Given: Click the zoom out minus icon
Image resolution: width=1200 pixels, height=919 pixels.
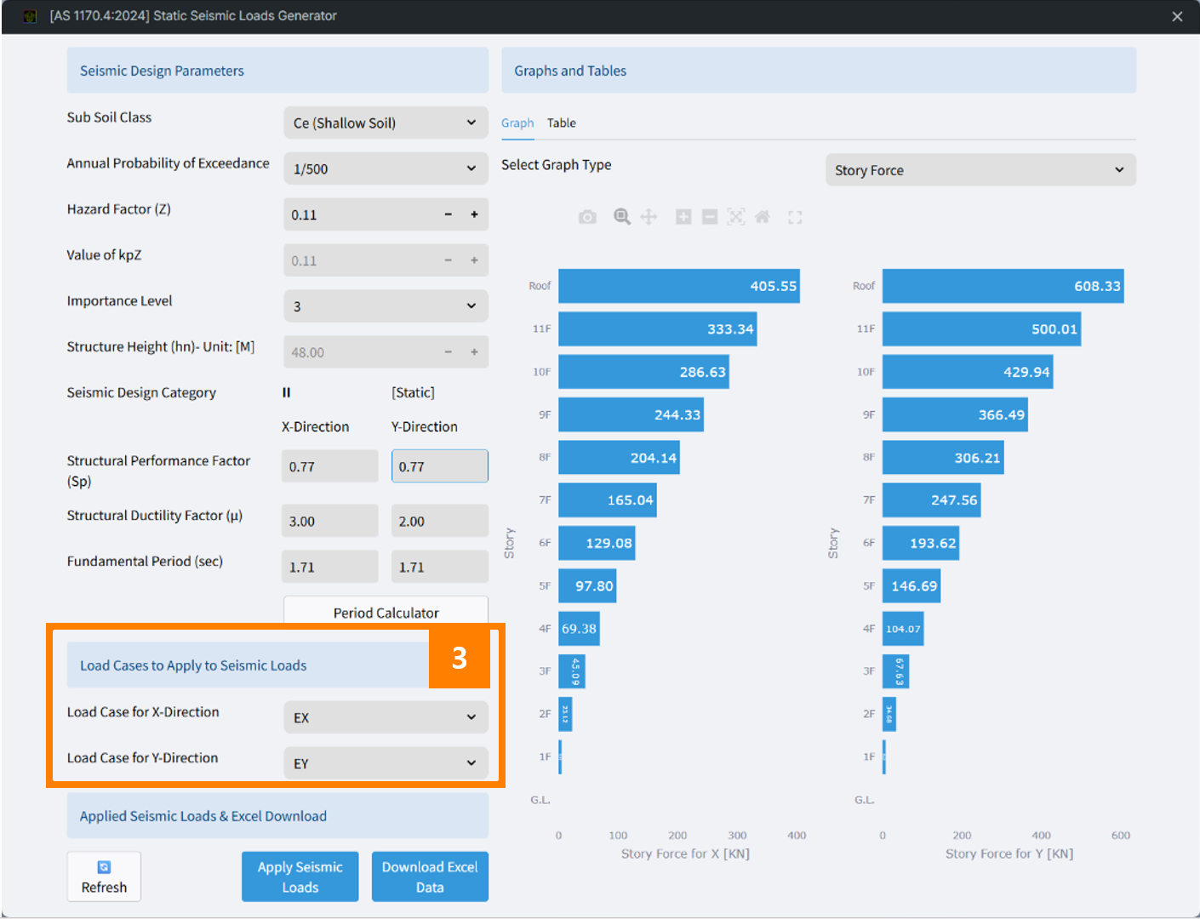Looking at the screenshot, I should (710, 217).
